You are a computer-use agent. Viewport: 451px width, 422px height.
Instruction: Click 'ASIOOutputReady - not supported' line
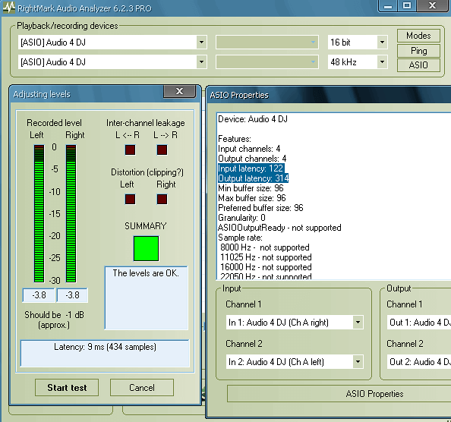point(279,228)
